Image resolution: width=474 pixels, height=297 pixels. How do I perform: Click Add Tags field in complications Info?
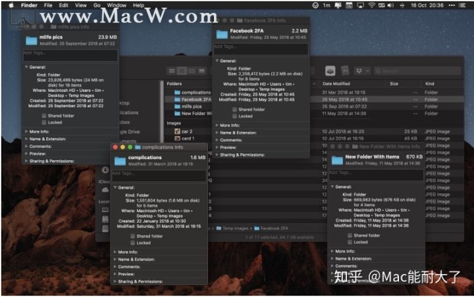pyautogui.click(x=159, y=175)
